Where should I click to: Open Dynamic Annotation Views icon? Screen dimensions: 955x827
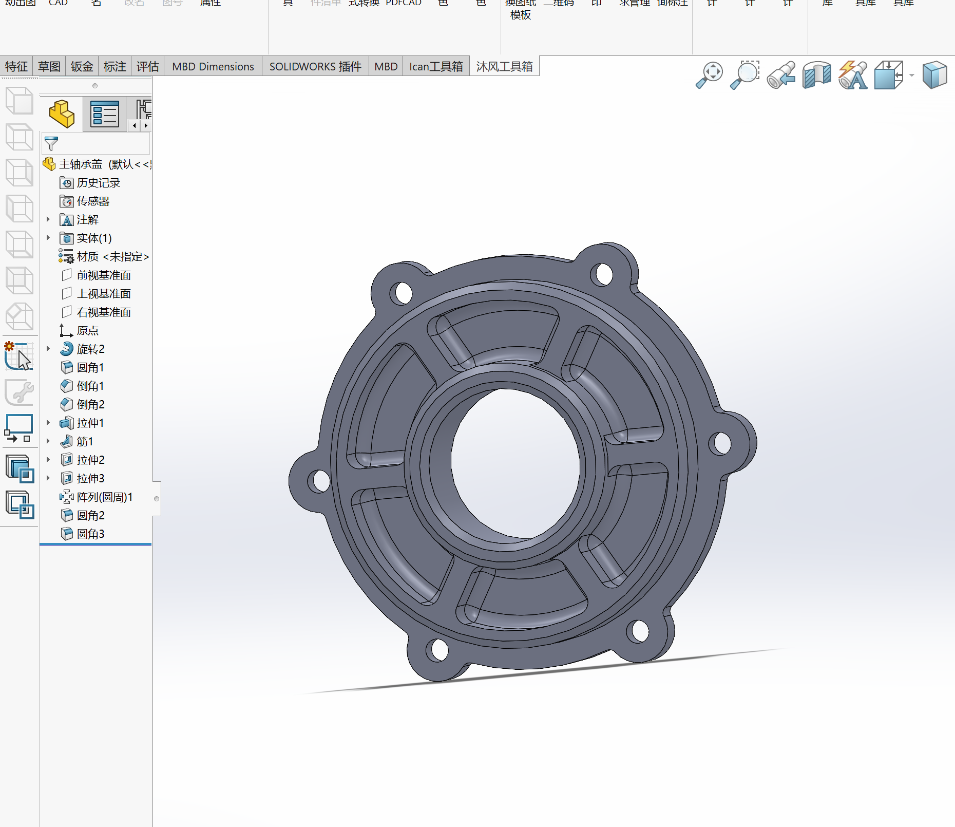click(x=853, y=75)
